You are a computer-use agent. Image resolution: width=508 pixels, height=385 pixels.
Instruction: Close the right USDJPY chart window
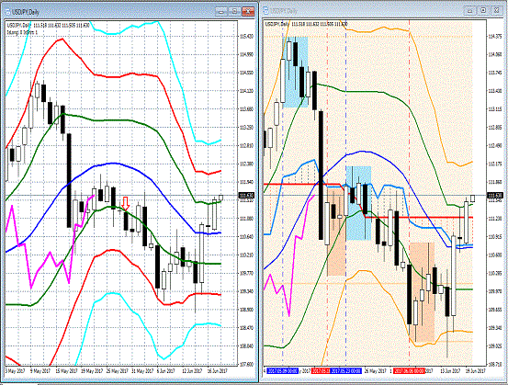pyautogui.click(x=496, y=11)
